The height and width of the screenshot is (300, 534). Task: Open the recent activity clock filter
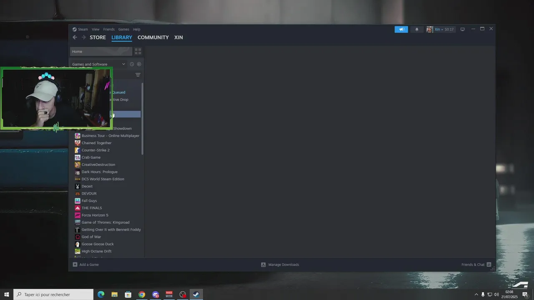pos(132,64)
